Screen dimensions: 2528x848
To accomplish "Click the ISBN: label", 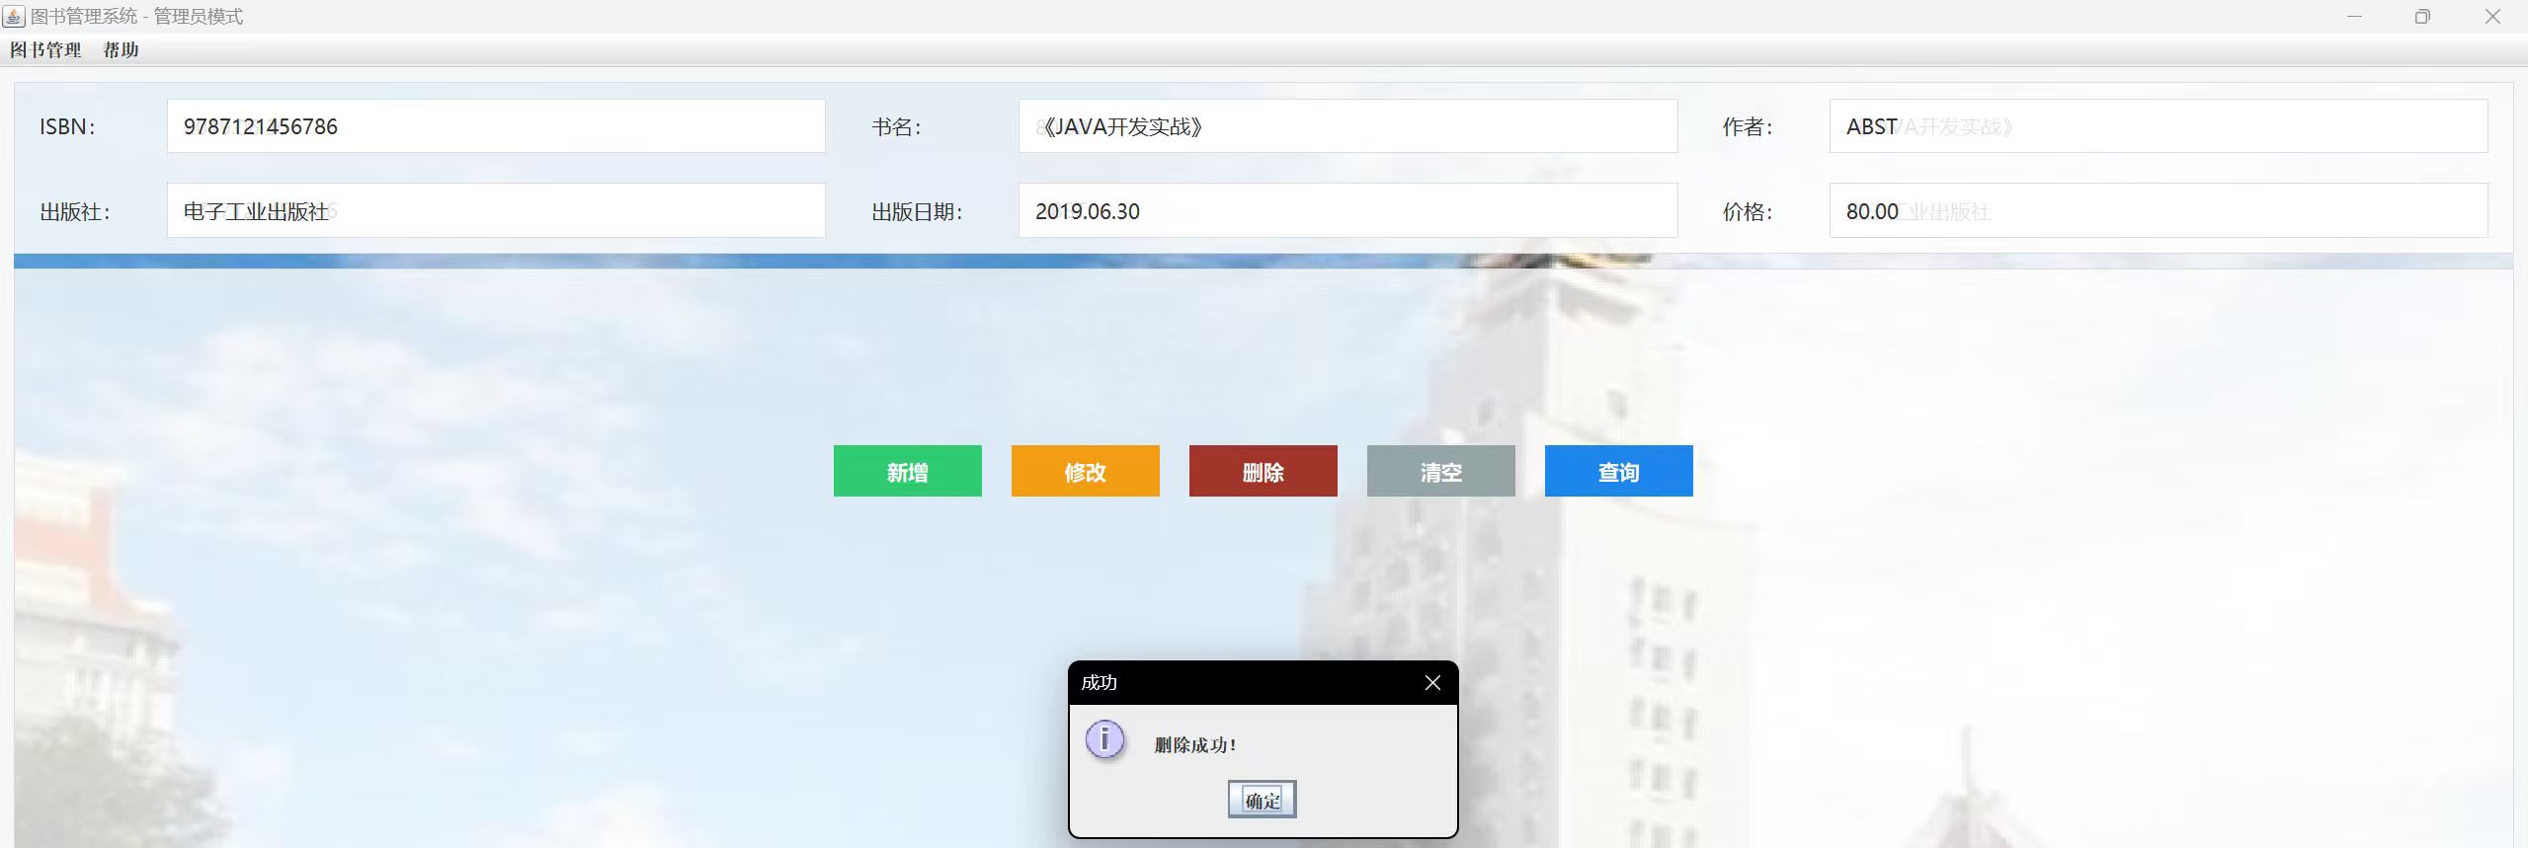I will [x=67, y=126].
